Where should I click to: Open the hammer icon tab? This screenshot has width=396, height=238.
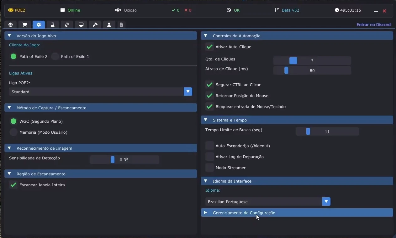[x=95, y=25]
